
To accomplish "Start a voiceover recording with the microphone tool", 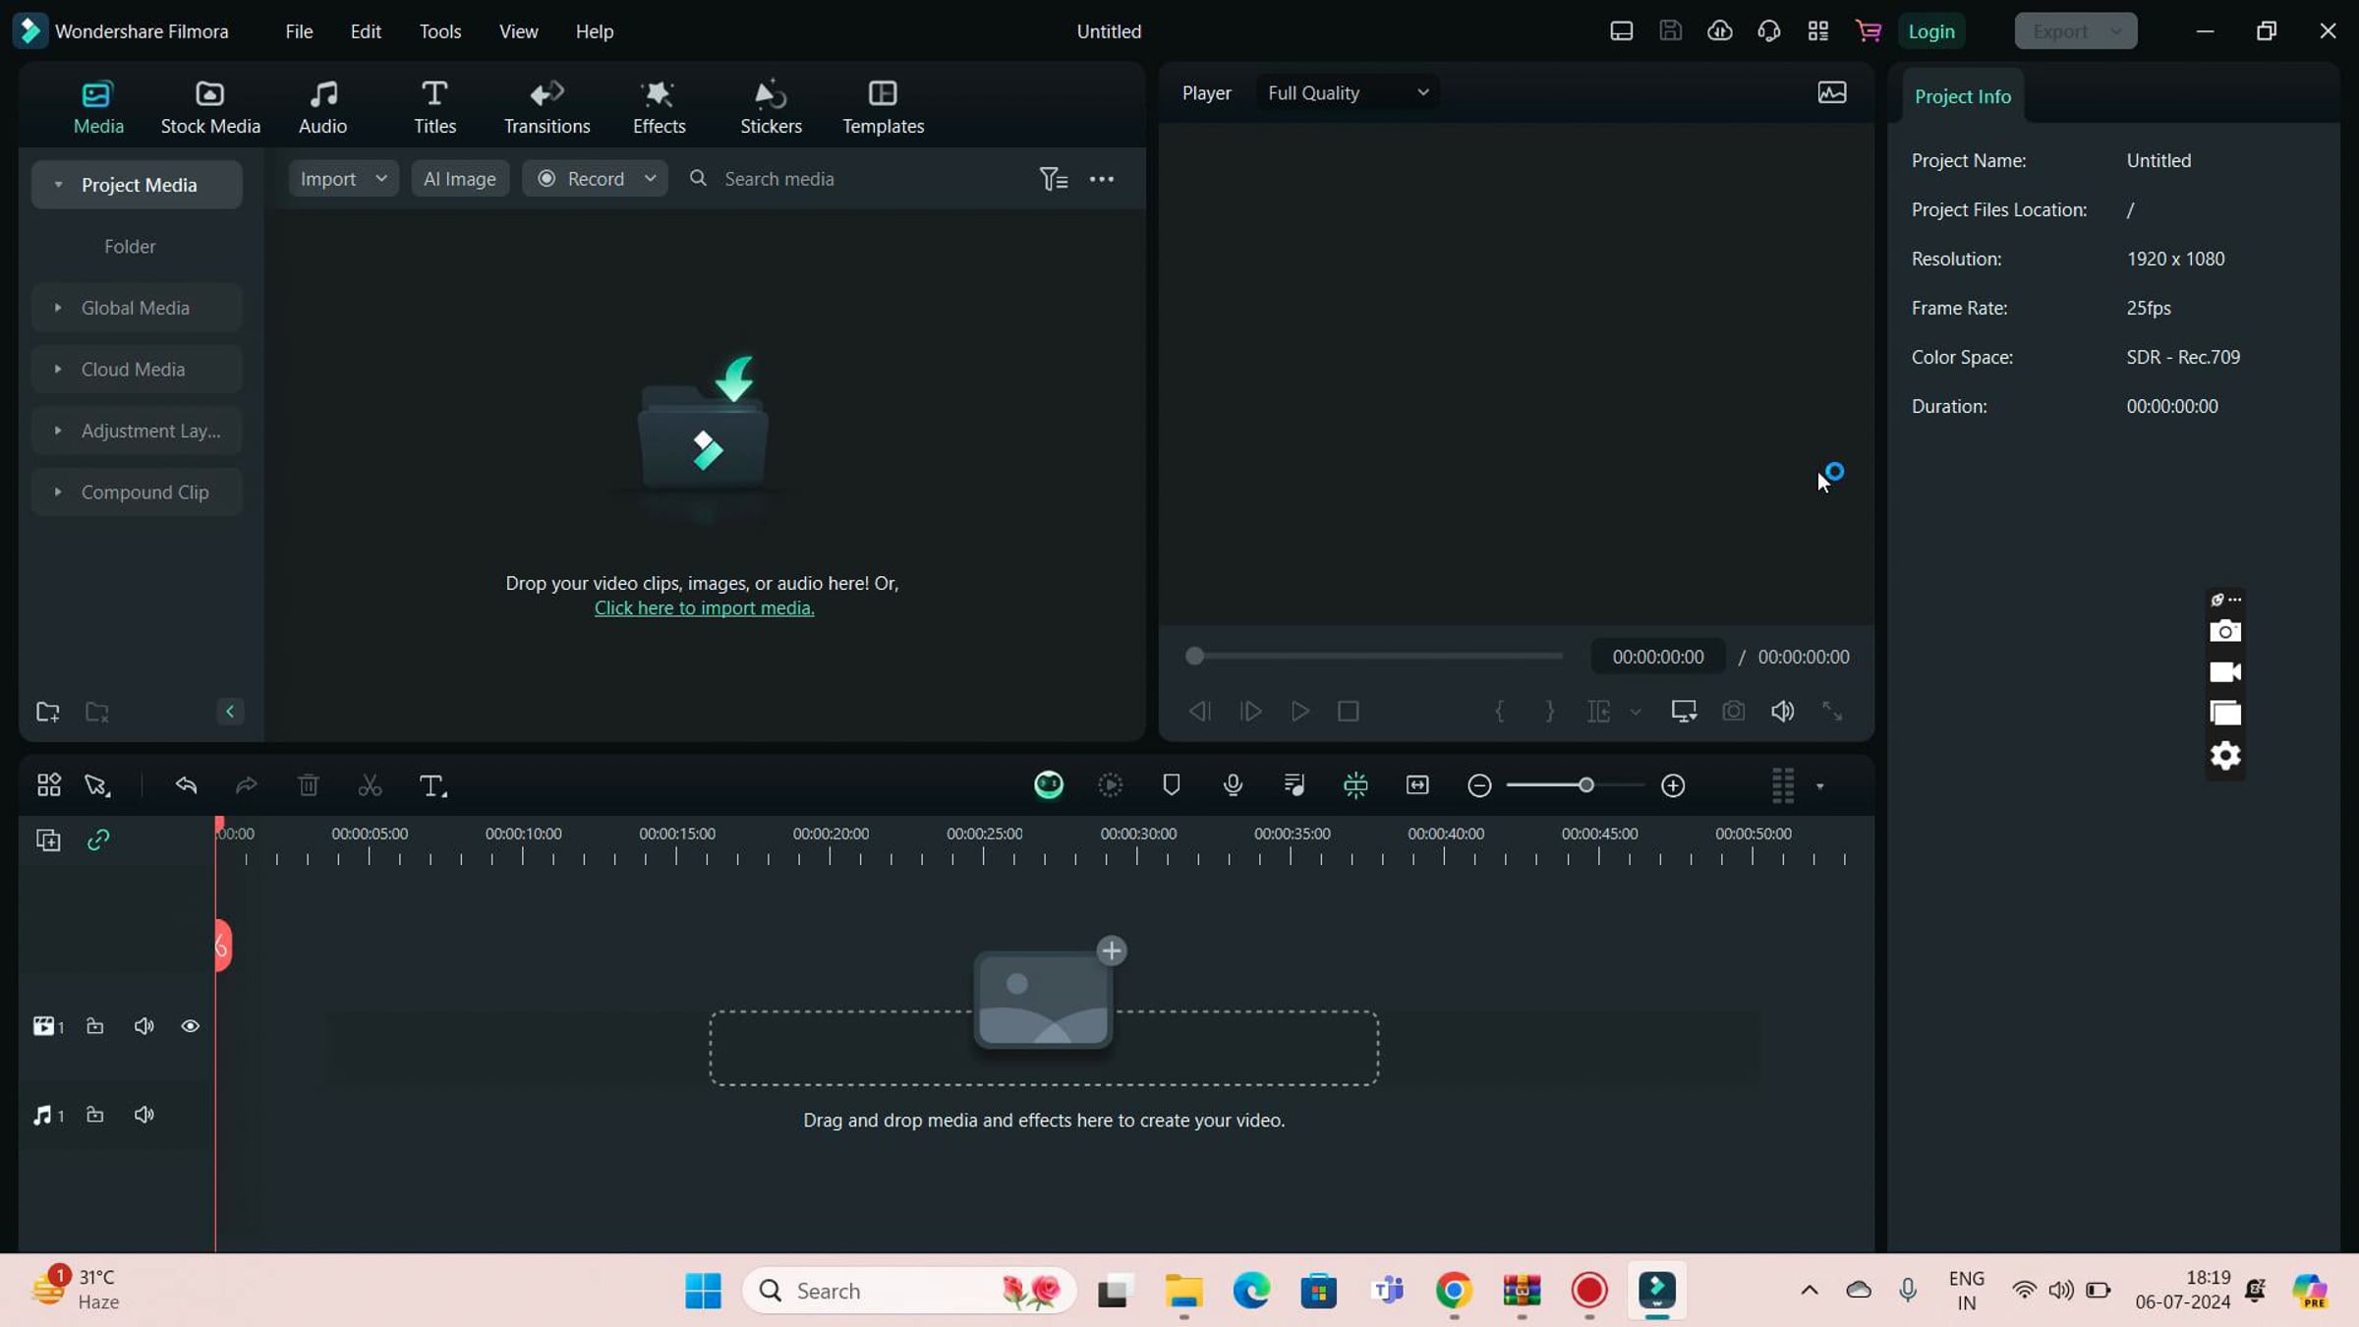I will [x=1233, y=785].
